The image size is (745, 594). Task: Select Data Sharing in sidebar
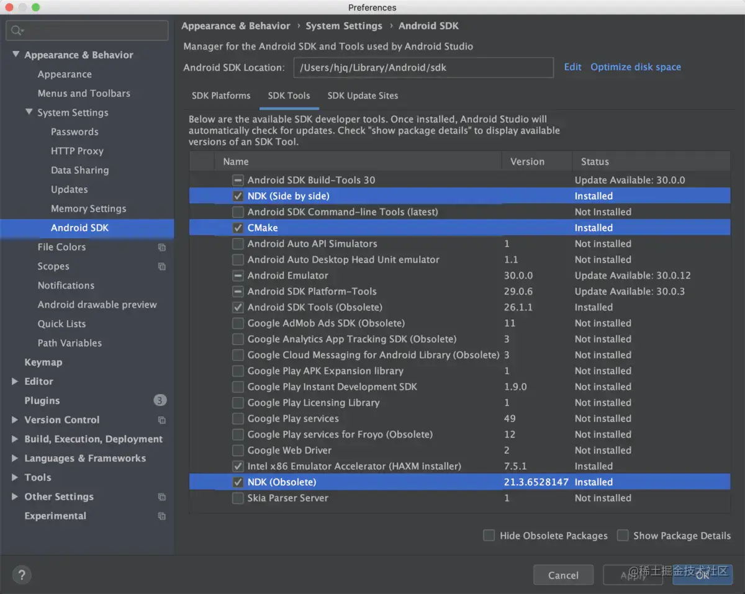(x=79, y=171)
